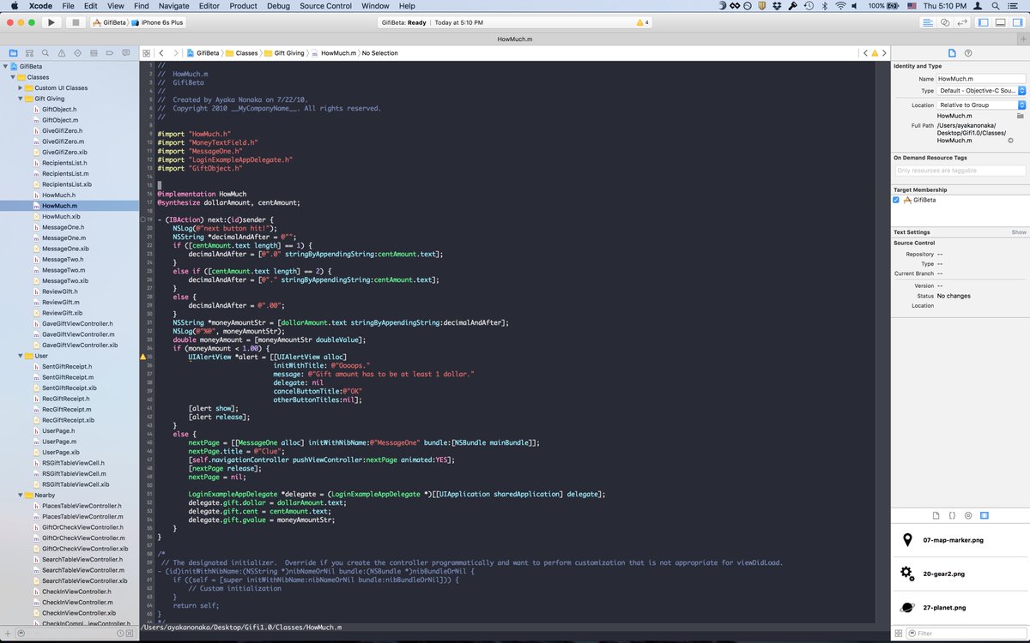Toggle Utilities panel visibility
This screenshot has width=1030, height=643.
tap(1016, 22)
